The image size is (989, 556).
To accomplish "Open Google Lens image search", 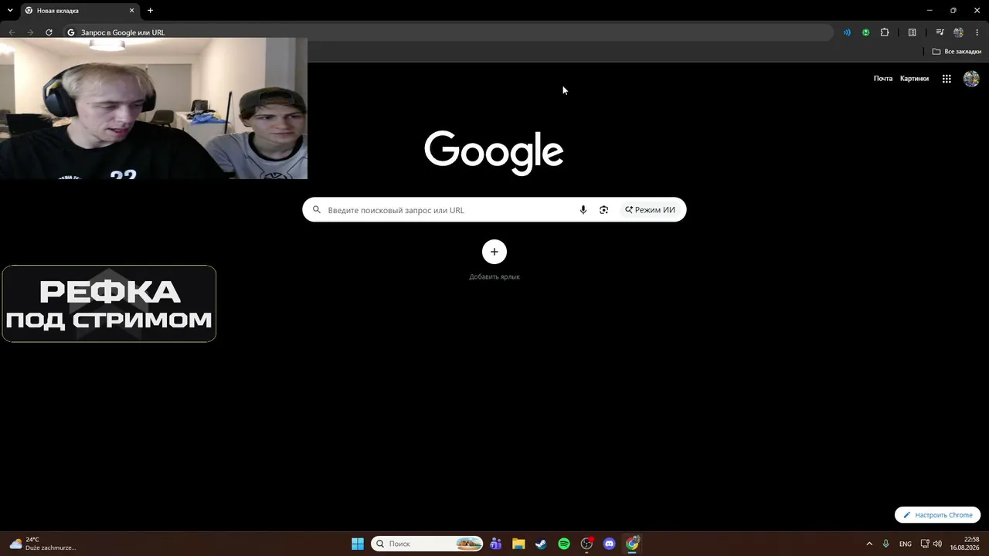I will (x=604, y=210).
